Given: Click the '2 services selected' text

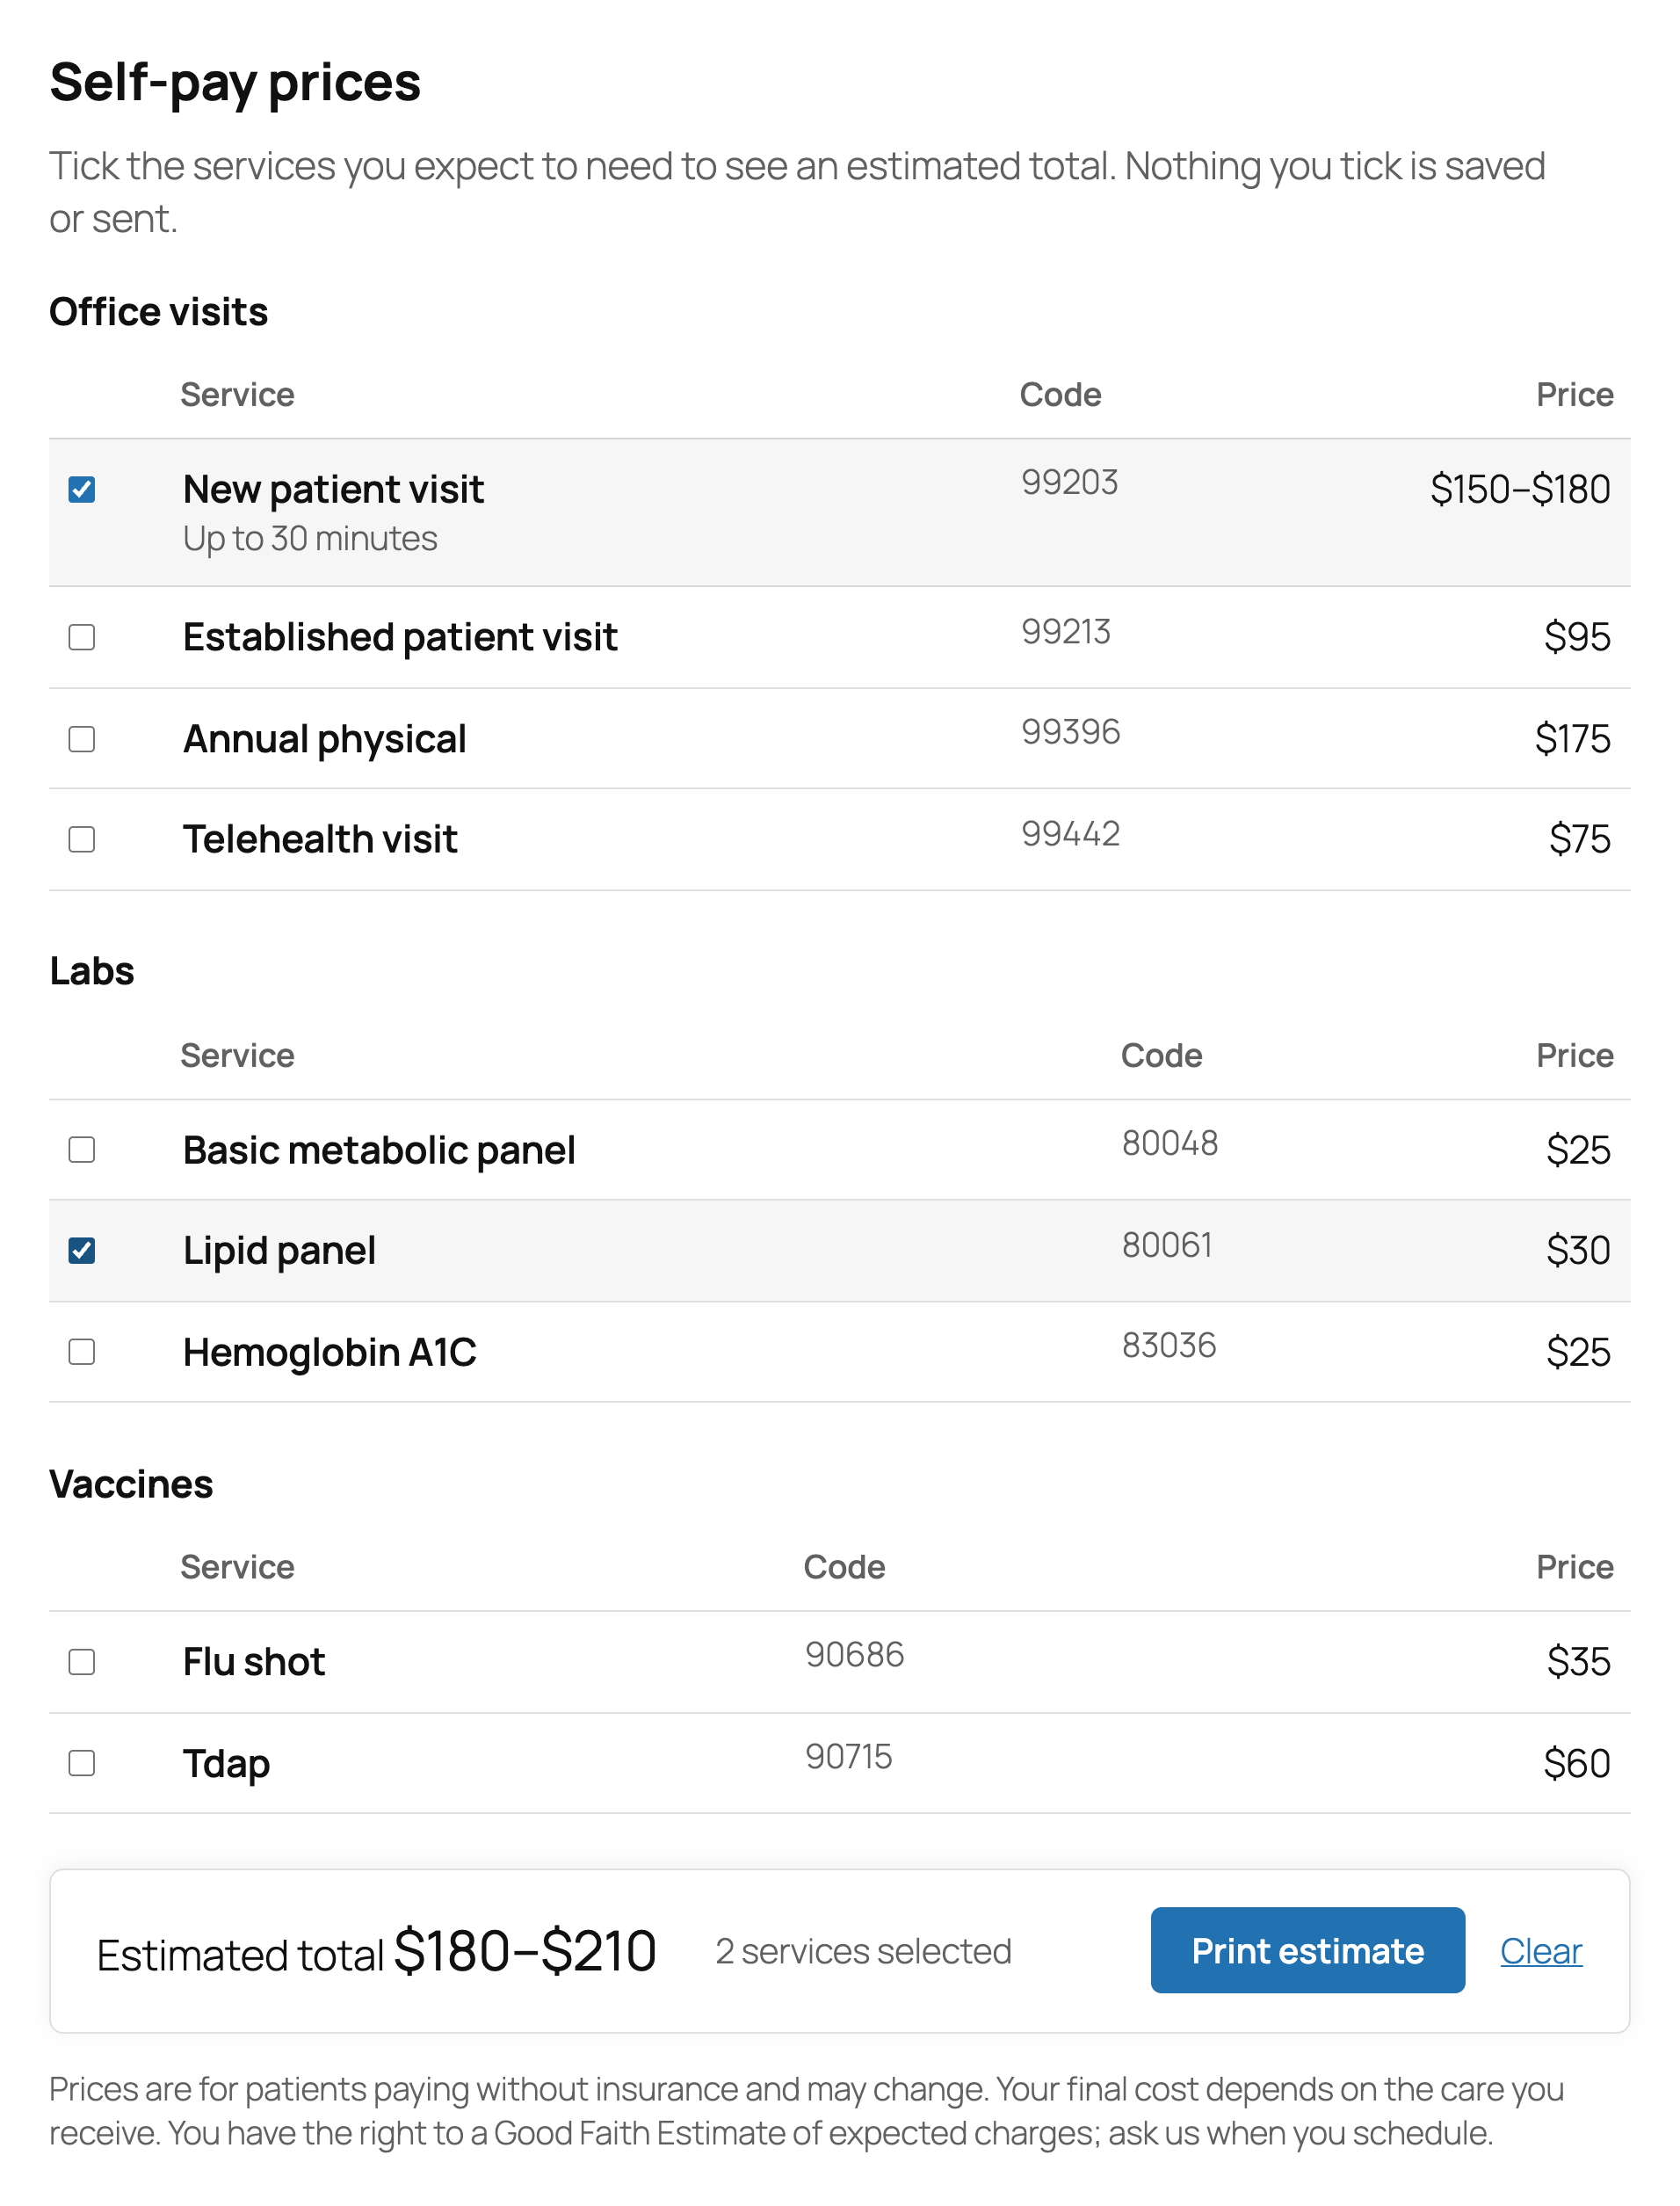Looking at the screenshot, I should point(864,1951).
